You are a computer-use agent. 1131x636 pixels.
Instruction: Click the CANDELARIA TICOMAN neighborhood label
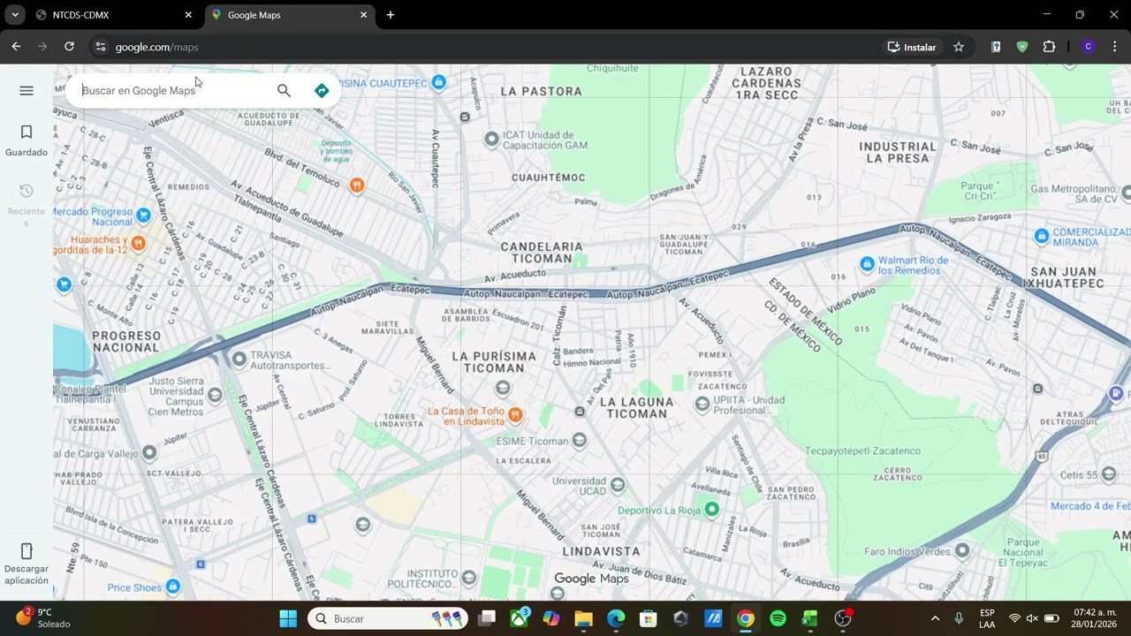(542, 253)
